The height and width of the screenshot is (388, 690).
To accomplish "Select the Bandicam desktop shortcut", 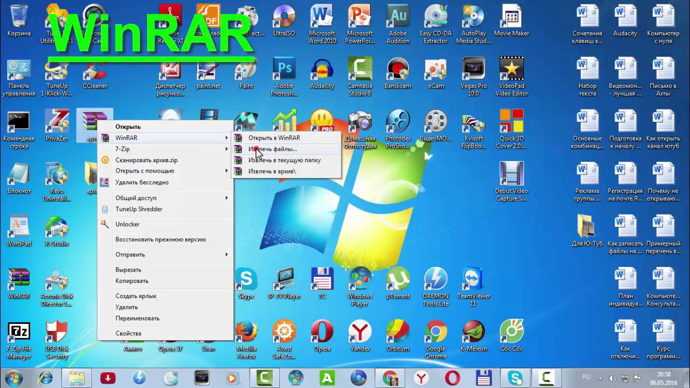I will tap(398, 73).
